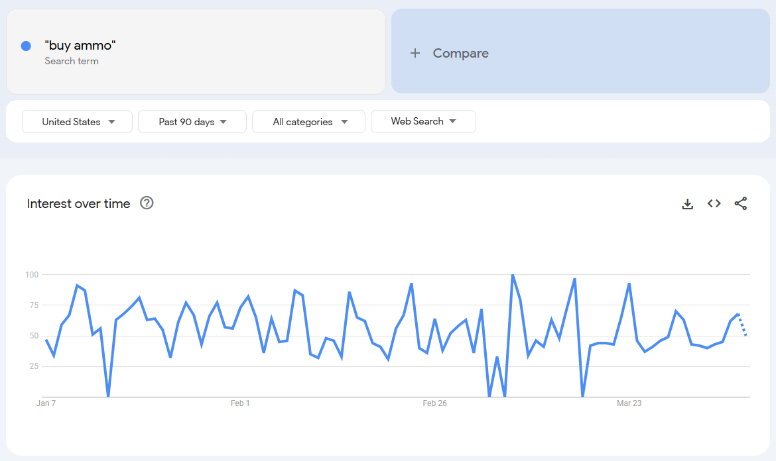Select the Feb 26 axis date label
Screen dimensions: 776x461
pyautogui.click(x=434, y=403)
